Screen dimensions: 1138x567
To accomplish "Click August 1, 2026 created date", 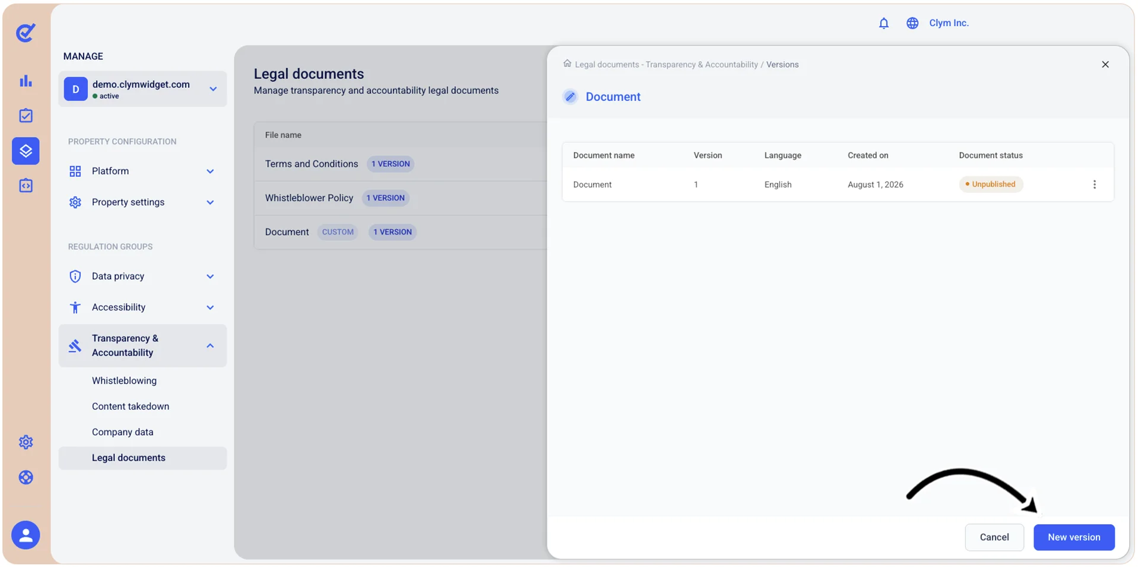I will point(875,185).
